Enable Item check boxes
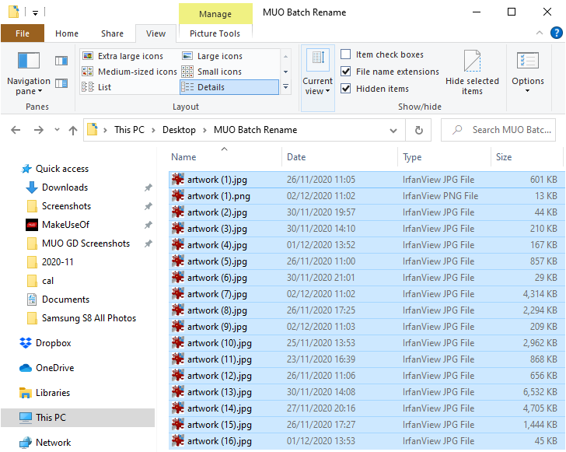Screen dimensions: 566x452 click(x=346, y=54)
